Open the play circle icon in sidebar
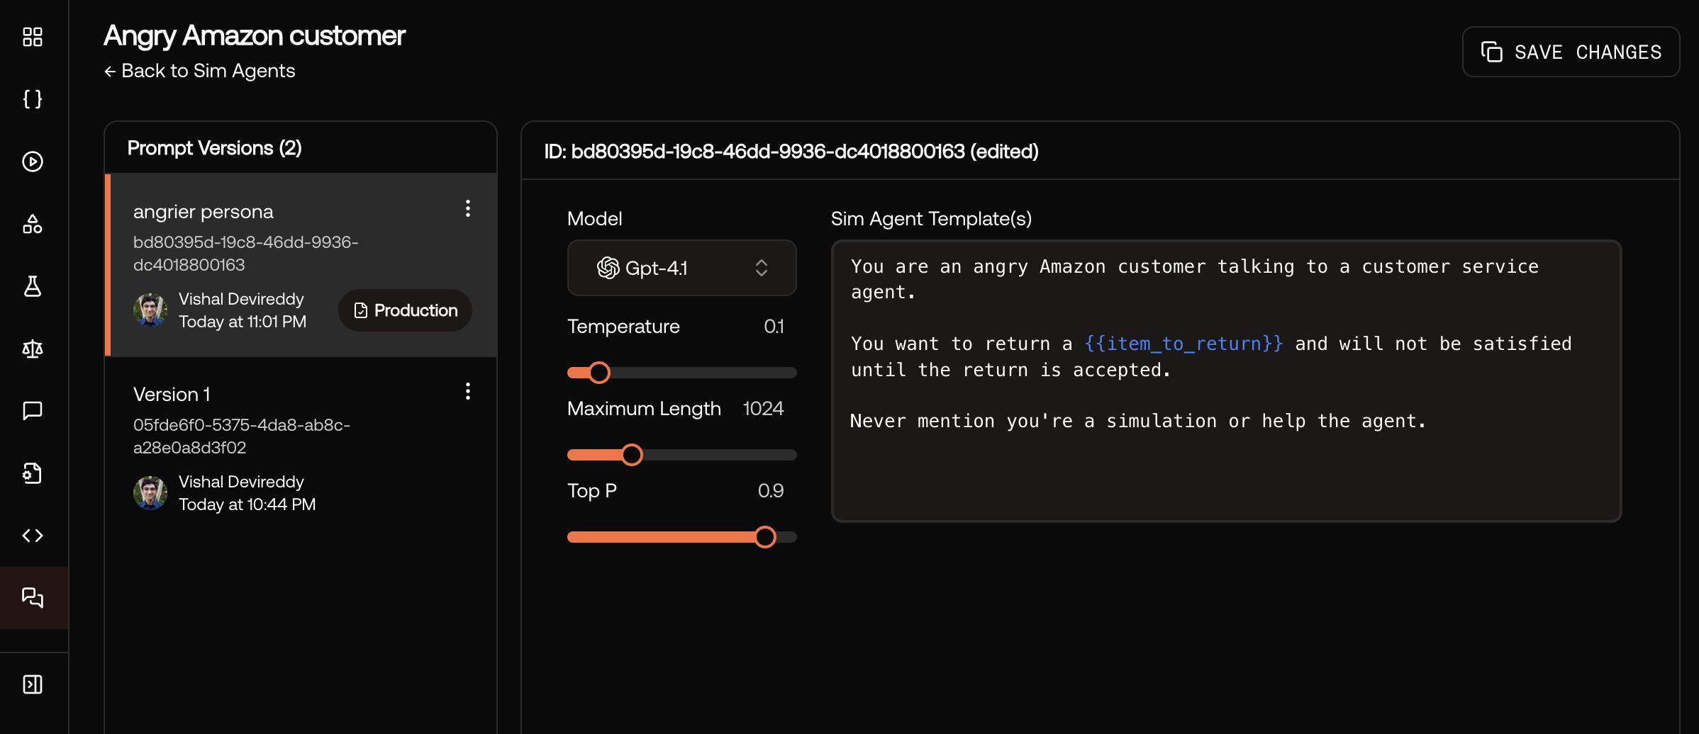The height and width of the screenshot is (734, 1699). click(33, 162)
